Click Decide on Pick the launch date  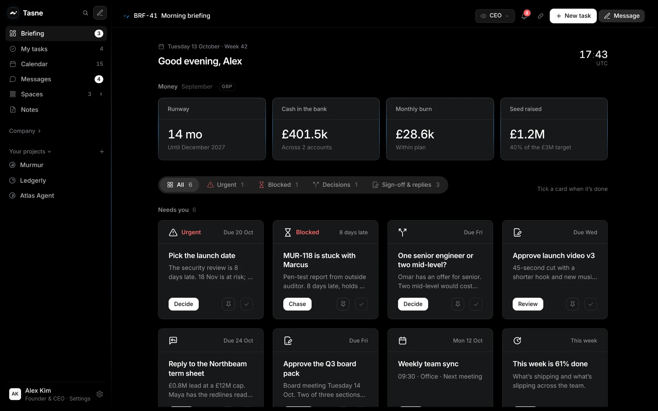tap(184, 304)
